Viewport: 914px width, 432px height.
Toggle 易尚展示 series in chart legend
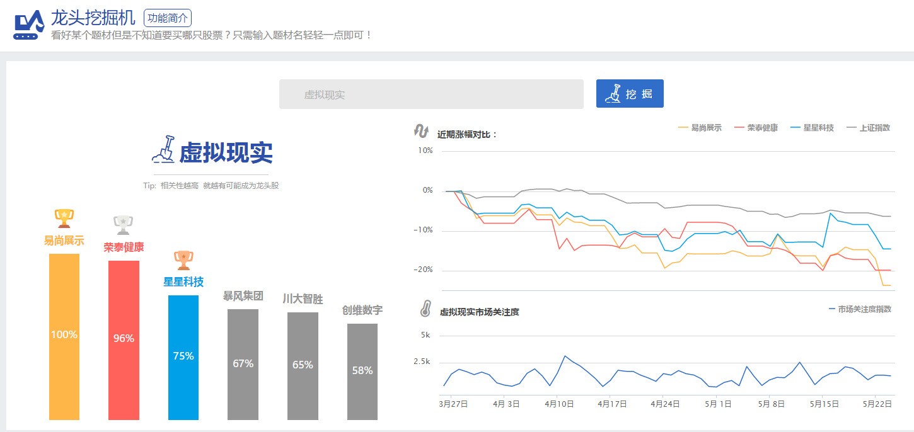tap(700, 128)
